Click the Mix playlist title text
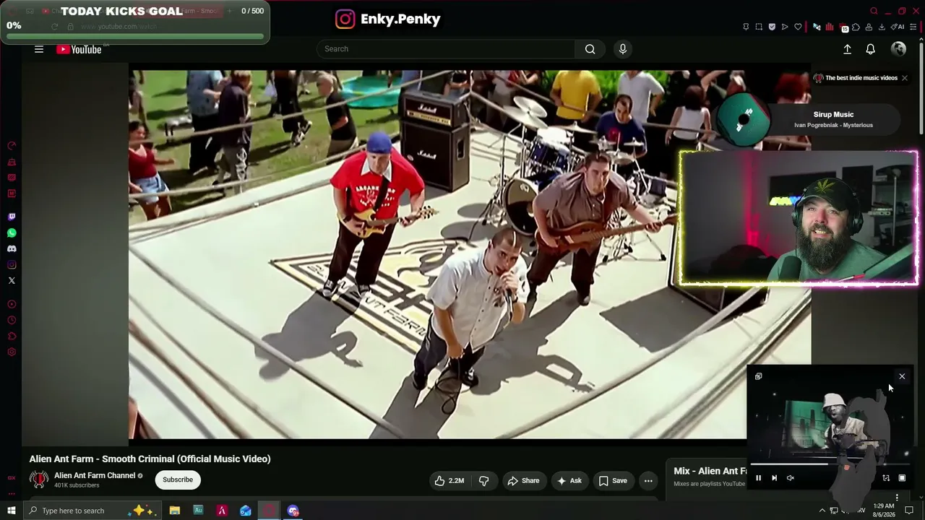 710,471
